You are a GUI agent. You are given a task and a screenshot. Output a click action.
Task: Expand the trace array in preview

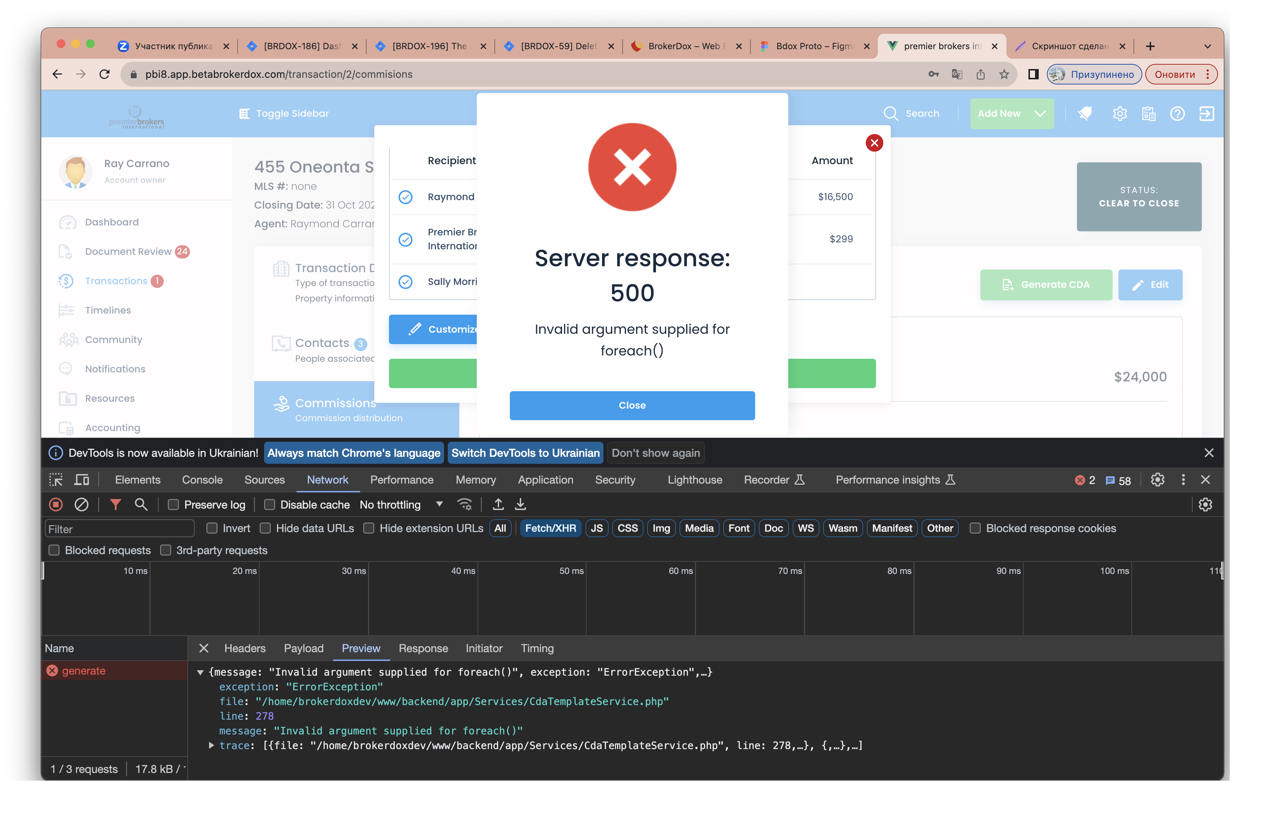[x=212, y=745]
